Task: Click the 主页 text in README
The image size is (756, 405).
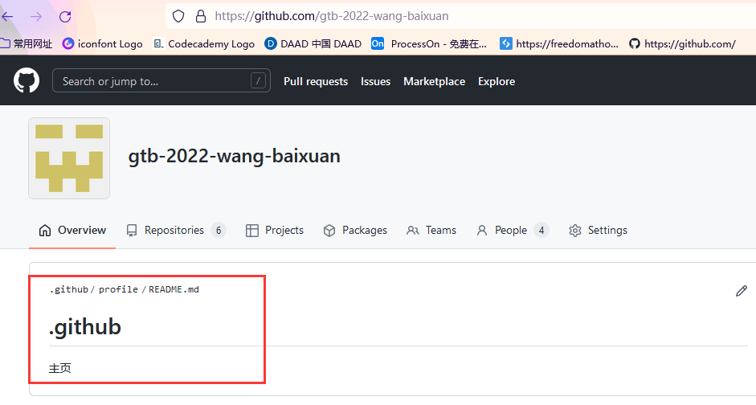Action: coord(59,368)
